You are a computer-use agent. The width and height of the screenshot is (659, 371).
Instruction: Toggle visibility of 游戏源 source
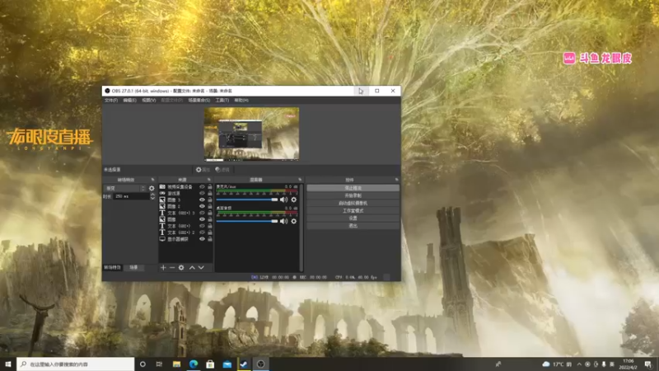pos(202,193)
